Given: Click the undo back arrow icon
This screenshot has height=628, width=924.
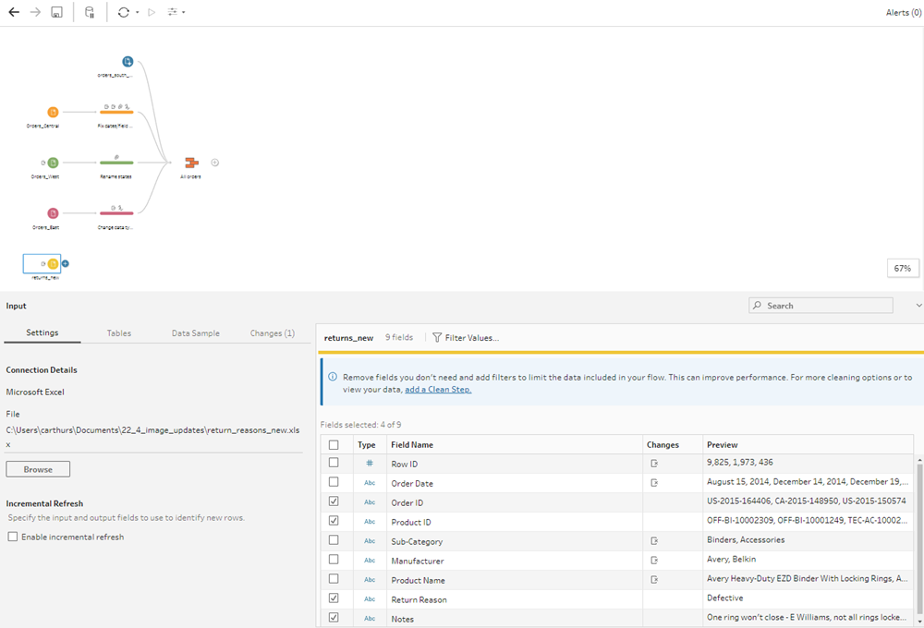Looking at the screenshot, I should [x=14, y=12].
